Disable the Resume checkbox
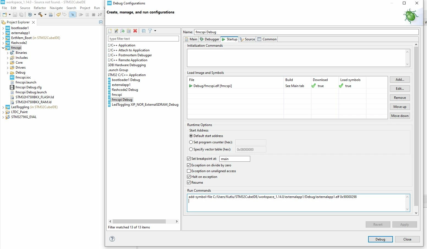The width and height of the screenshot is (427, 249). (189, 183)
